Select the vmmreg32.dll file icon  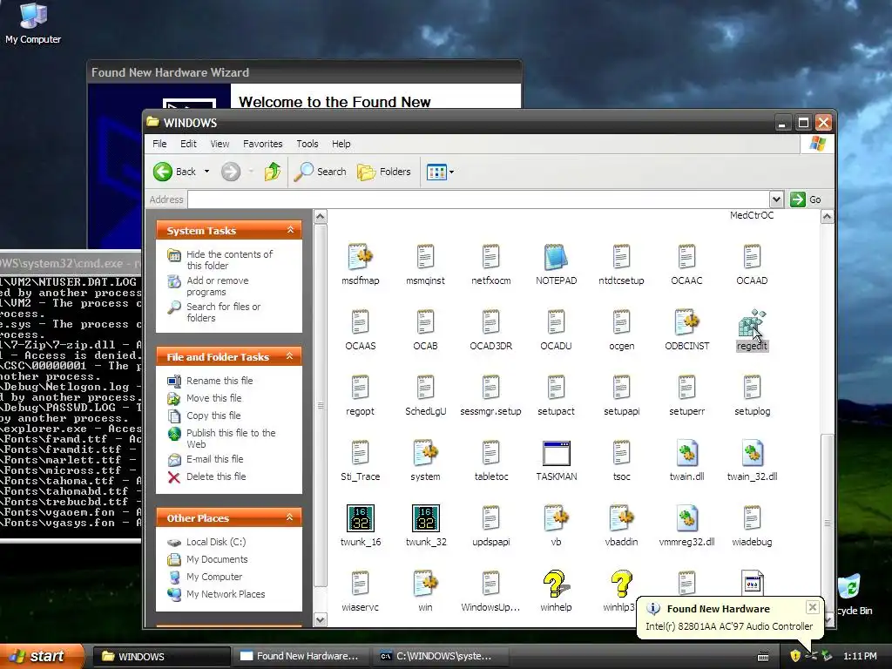click(x=686, y=518)
